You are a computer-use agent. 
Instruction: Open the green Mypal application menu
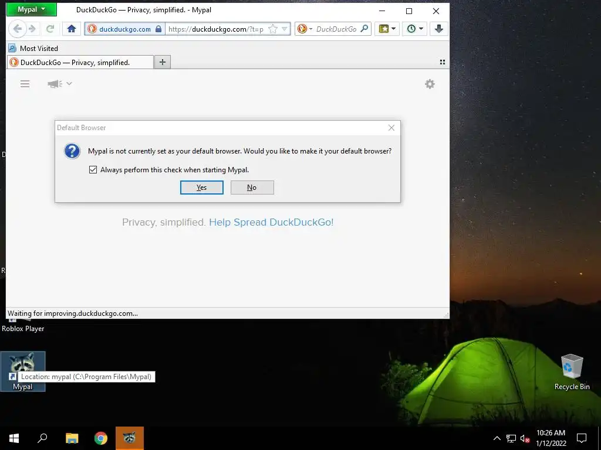32,9
